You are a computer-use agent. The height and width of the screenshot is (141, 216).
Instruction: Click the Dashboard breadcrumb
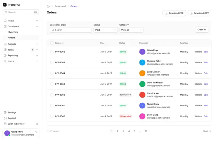click(x=60, y=6)
